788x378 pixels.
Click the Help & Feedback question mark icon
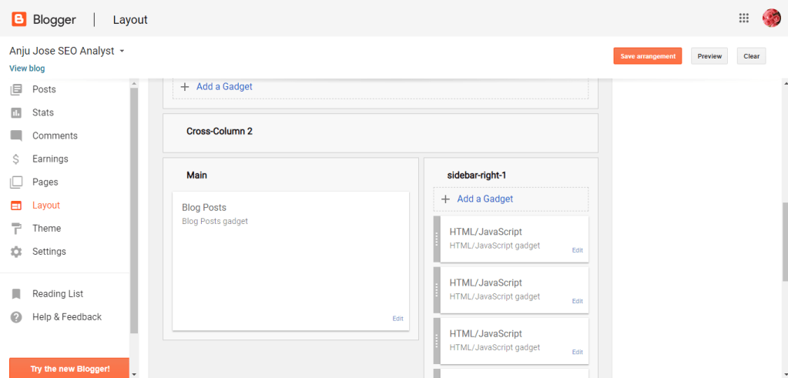coord(16,316)
